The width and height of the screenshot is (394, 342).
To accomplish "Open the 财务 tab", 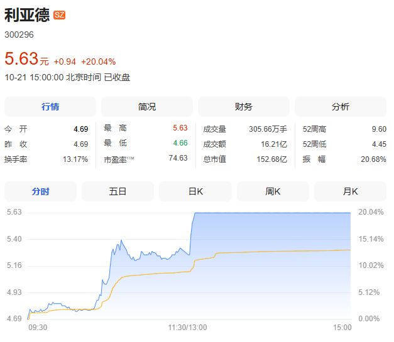I will (x=244, y=107).
